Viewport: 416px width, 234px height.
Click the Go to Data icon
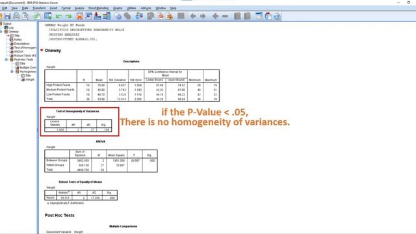pos(79,16)
